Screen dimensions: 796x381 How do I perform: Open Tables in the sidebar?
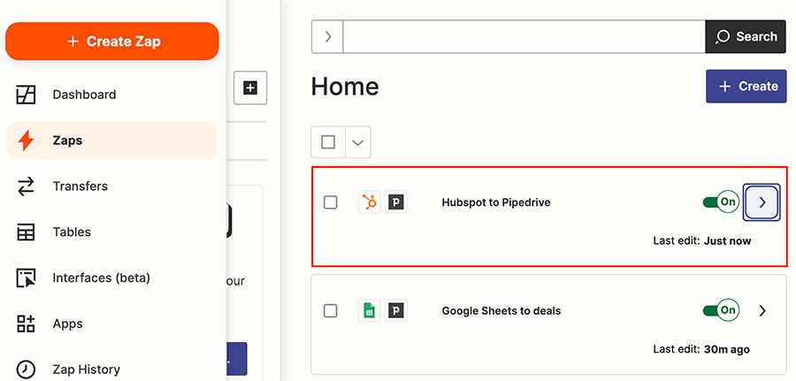point(112,232)
